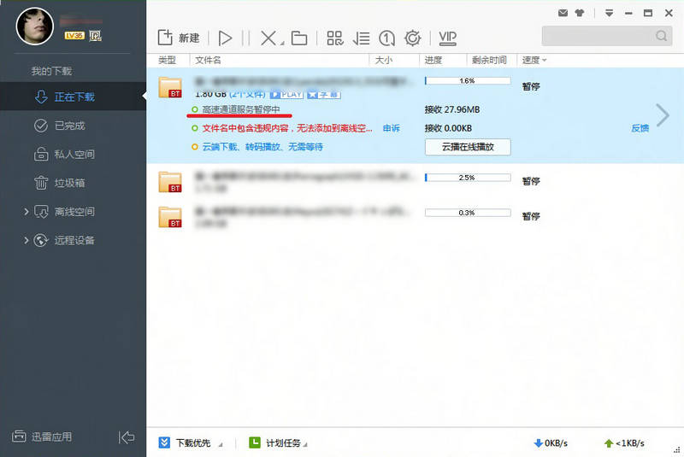
Task: Expand the 远程设备 tree item
Action: (x=27, y=241)
